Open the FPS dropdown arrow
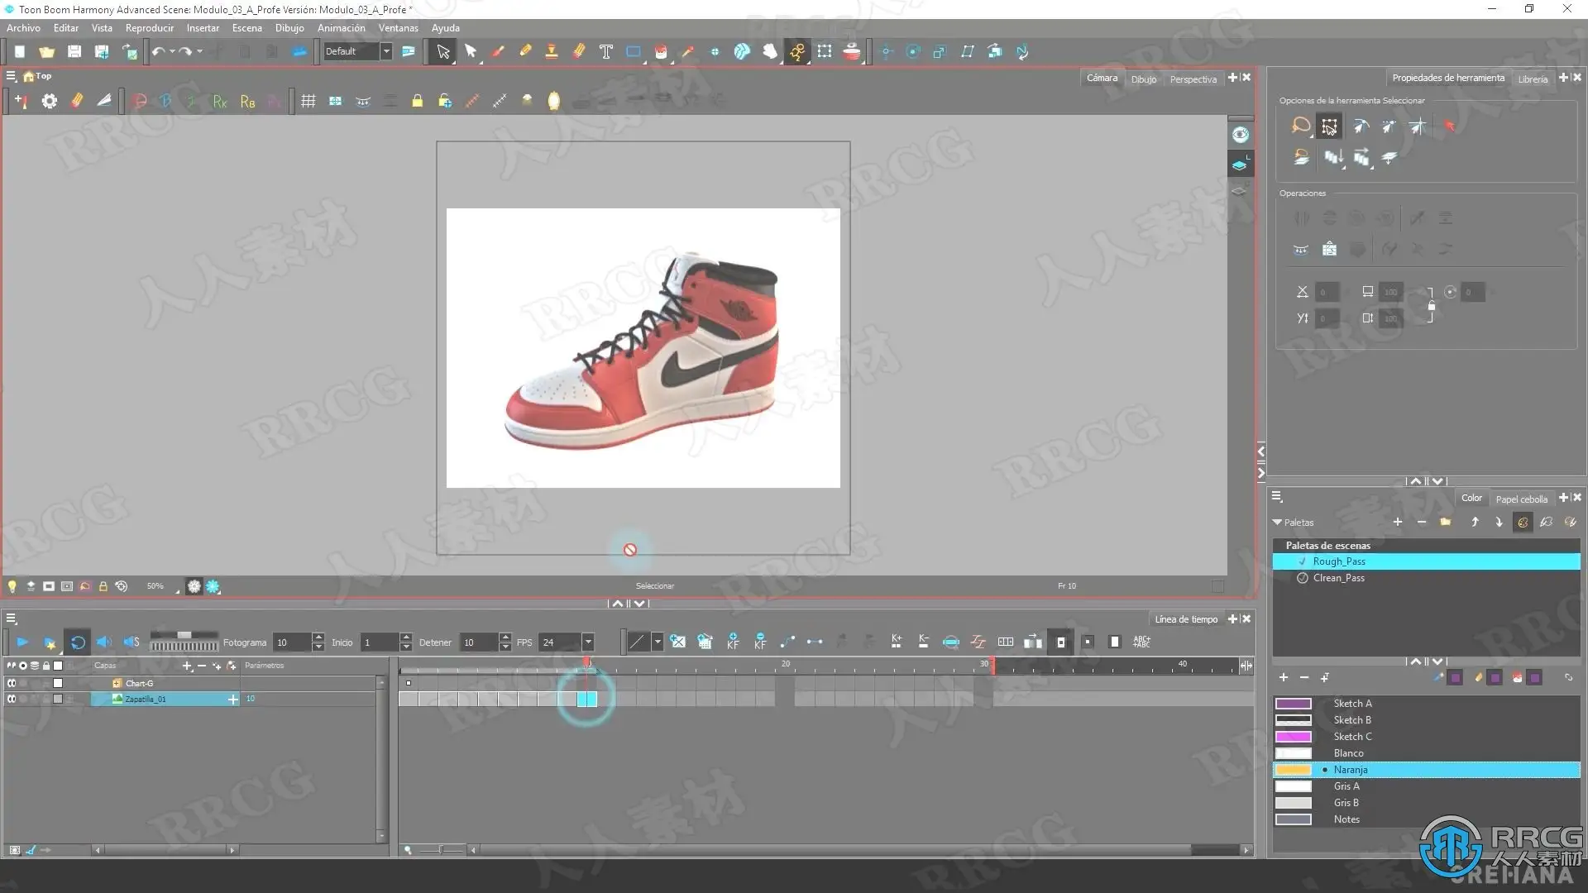 [x=588, y=642]
